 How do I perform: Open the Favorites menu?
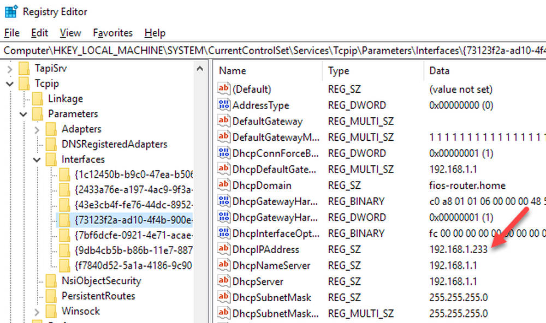tap(112, 33)
